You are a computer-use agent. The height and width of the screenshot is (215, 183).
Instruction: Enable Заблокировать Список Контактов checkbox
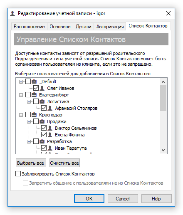coord(18,174)
